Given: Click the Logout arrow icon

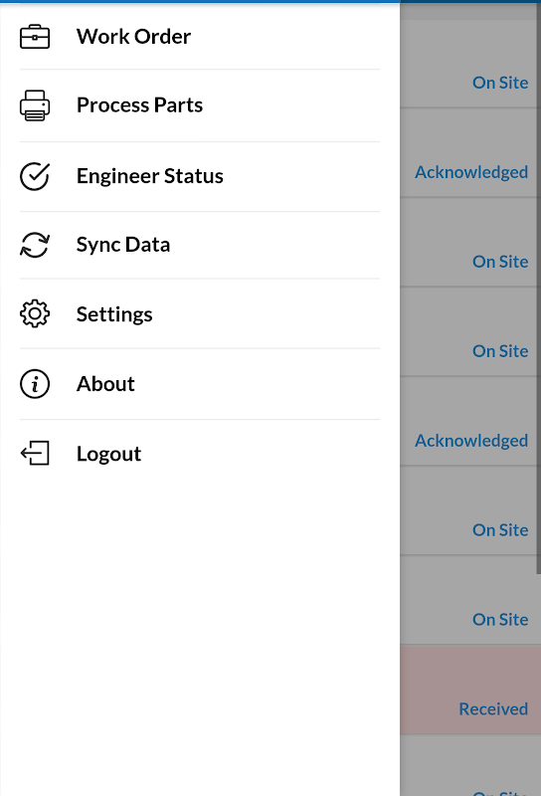Looking at the screenshot, I should point(35,454).
